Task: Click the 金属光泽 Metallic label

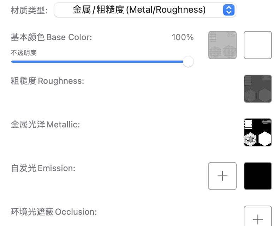Action: click(x=46, y=125)
